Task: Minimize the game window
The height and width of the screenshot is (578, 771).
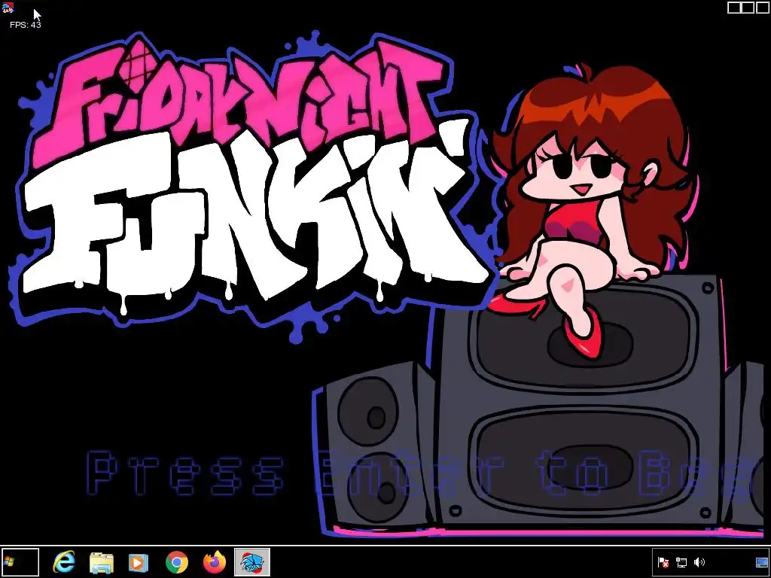Action: 734,8
